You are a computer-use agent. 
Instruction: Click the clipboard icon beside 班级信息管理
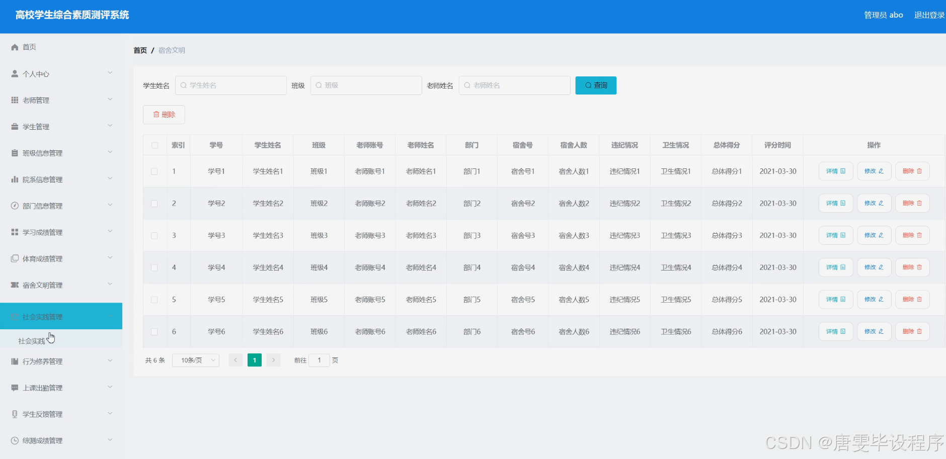(15, 153)
